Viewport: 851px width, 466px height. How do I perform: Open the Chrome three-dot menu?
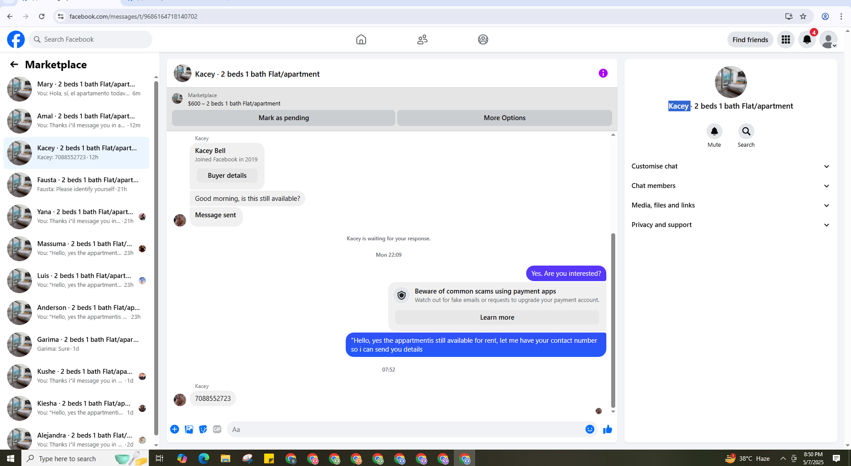point(841,16)
